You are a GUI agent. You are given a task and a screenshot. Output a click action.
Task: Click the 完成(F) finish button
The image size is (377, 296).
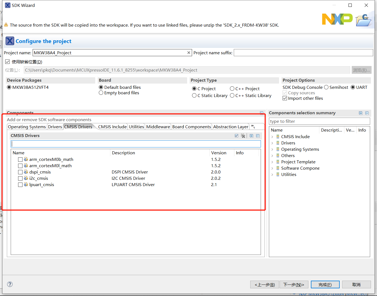point(325,284)
